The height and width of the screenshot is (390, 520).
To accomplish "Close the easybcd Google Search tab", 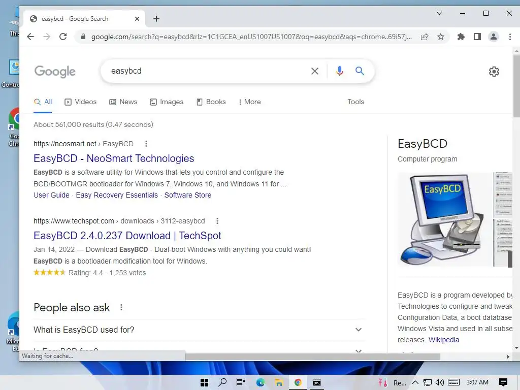I will [137, 19].
